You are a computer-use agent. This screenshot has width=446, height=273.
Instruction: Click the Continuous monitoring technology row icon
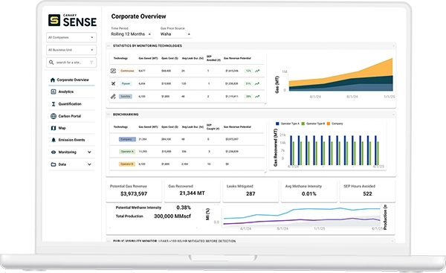[113, 71]
